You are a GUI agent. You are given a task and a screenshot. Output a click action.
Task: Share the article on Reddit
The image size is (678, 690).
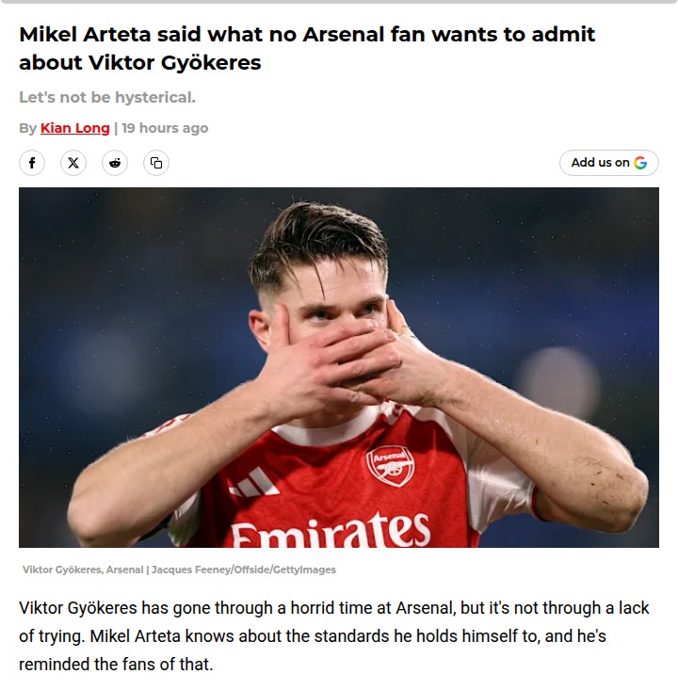(x=115, y=163)
